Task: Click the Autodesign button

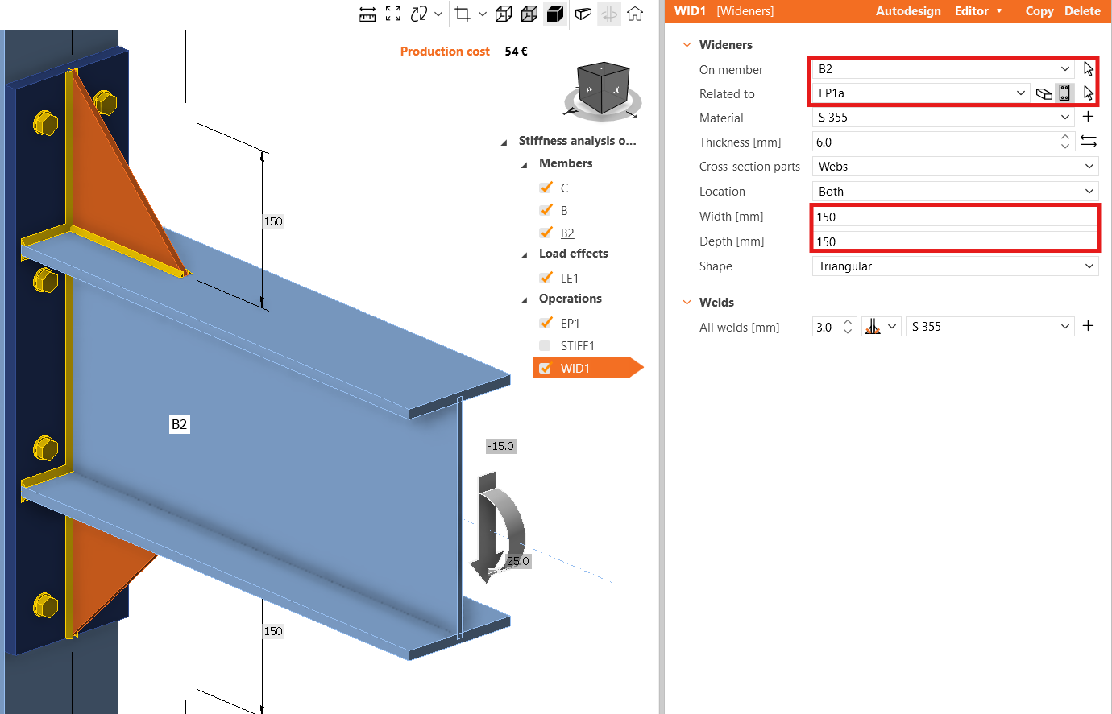Action: (908, 11)
